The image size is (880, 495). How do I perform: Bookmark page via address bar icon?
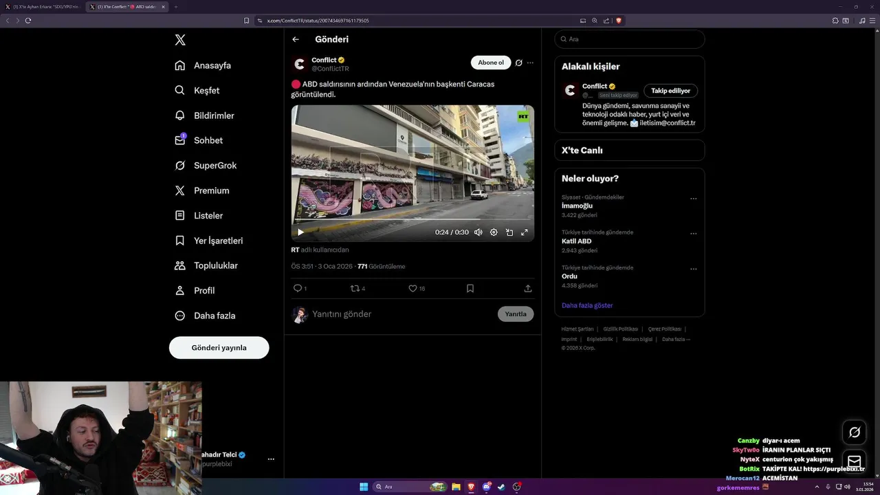(x=246, y=21)
